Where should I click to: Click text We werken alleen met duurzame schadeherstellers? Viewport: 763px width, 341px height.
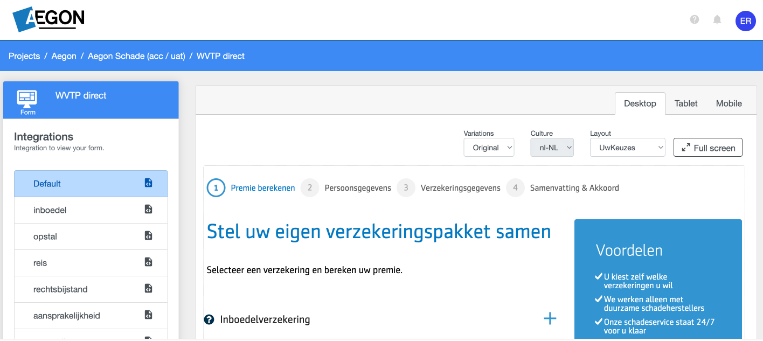[x=654, y=304]
